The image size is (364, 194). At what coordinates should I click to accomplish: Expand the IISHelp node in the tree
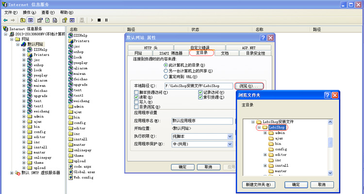click(24, 50)
